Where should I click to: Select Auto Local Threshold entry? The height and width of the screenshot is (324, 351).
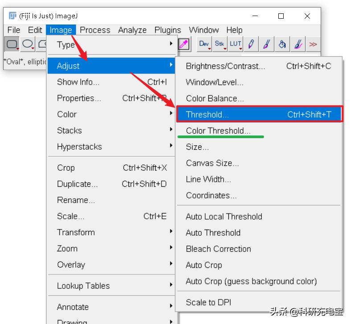pos(259,217)
